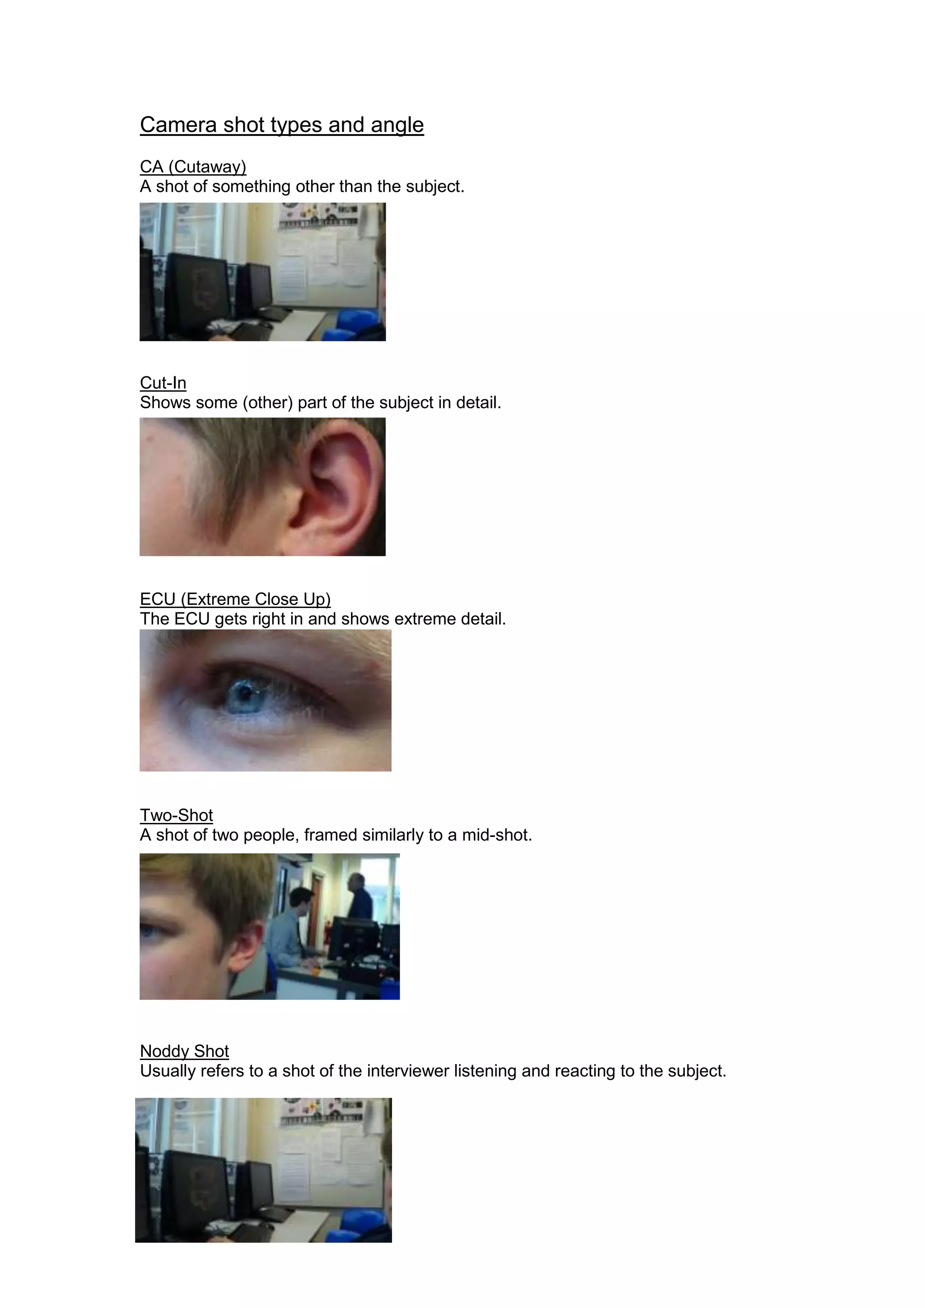The width and height of the screenshot is (925, 1308).
Task: Click the ear close-up photo
Action: [262, 487]
